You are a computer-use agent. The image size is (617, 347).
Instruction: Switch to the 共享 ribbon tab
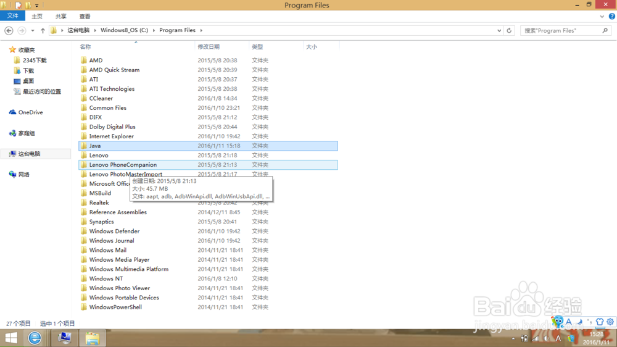[60, 17]
